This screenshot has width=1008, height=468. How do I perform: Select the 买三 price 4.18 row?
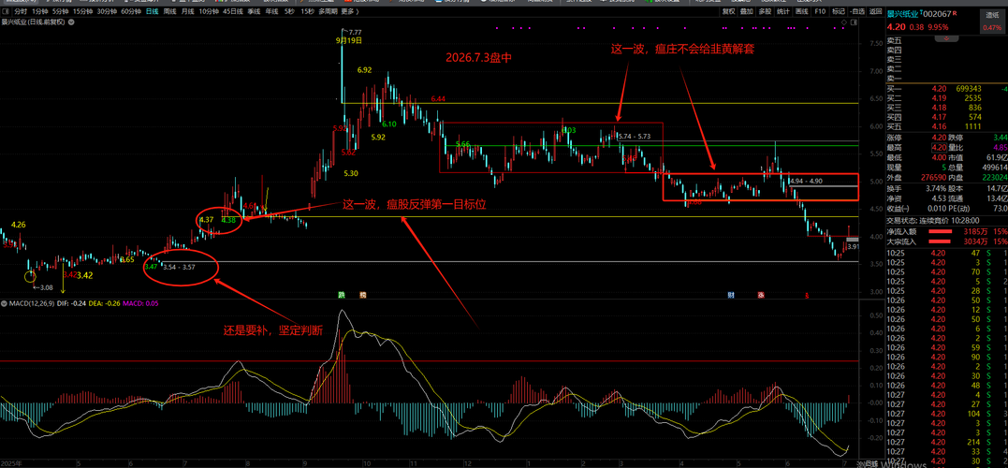pyautogui.click(x=946, y=108)
